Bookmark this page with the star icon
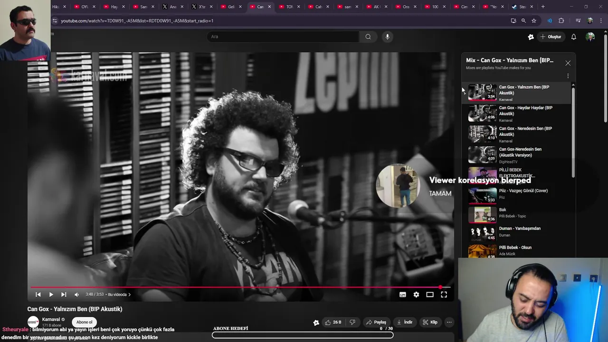Screen dimensions: 608x342 (x=534, y=21)
